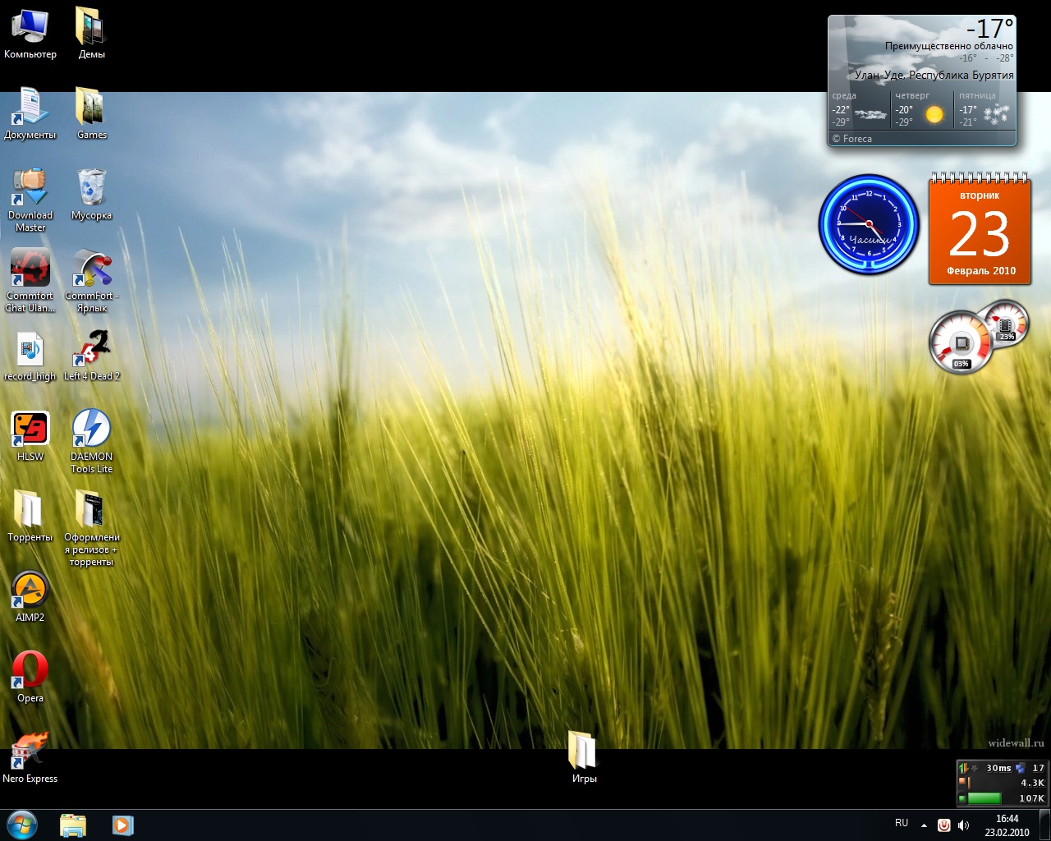Expand the hidden system tray icons arrow

coord(924,825)
